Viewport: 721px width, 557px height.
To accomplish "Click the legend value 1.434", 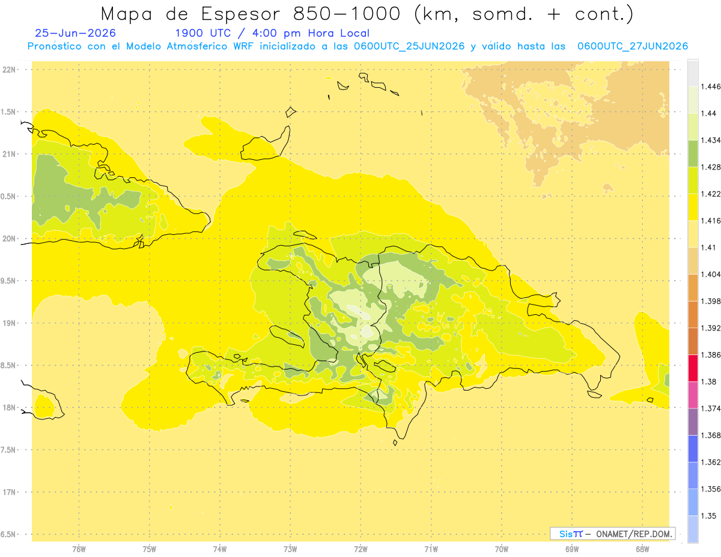I will click(711, 141).
